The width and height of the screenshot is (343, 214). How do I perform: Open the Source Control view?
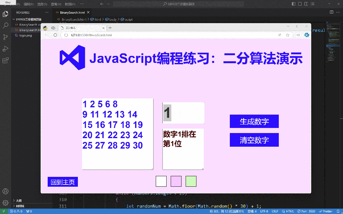pos(5,37)
